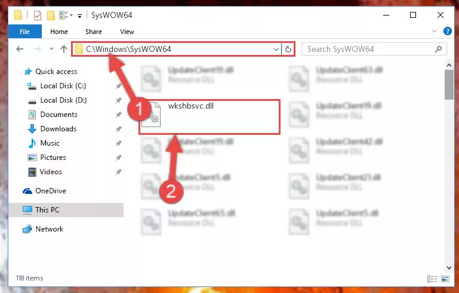Refresh the SysWOW64 folder view
The width and height of the screenshot is (459, 293).
tap(288, 49)
